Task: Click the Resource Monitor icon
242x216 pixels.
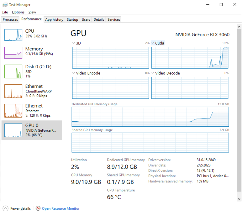Action: point(38,208)
